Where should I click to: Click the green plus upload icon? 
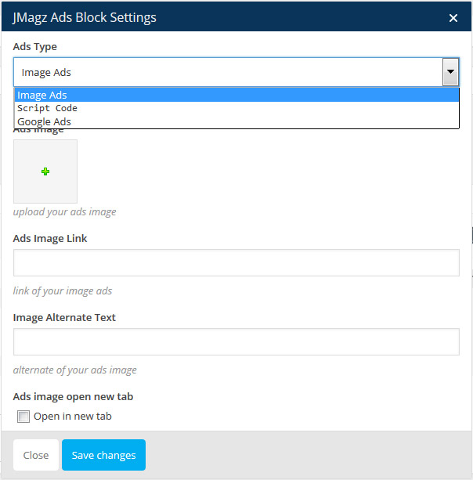point(45,171)
